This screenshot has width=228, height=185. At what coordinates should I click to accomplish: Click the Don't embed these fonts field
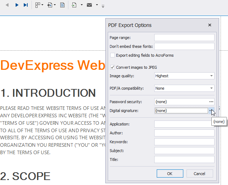tap(184, 46)
